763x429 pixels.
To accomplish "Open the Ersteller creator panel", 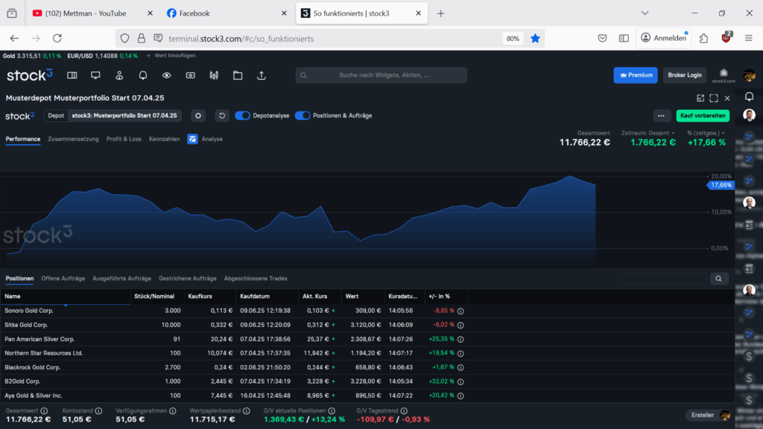I will pyautogui.click(x=708, y=415).
